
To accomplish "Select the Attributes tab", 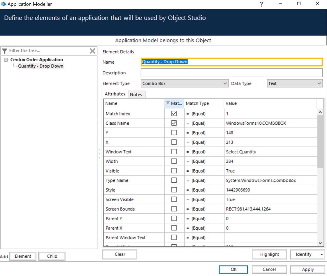I will pos(115,94).
